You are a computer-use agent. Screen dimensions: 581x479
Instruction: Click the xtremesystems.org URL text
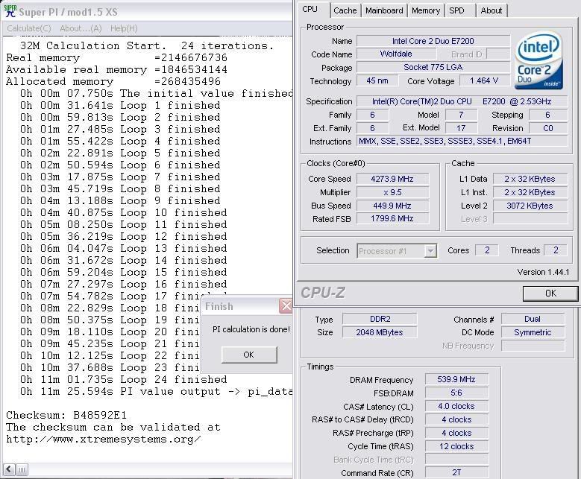(x=104, y=439)
